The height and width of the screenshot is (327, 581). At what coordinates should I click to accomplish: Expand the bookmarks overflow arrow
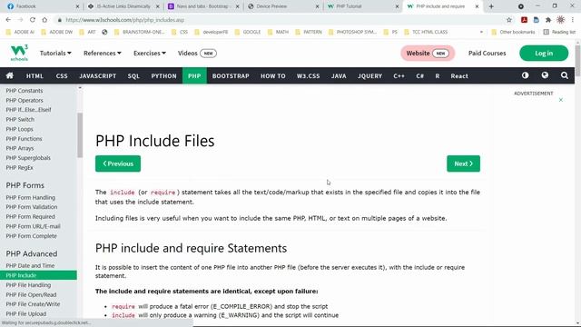coord(481,32)
